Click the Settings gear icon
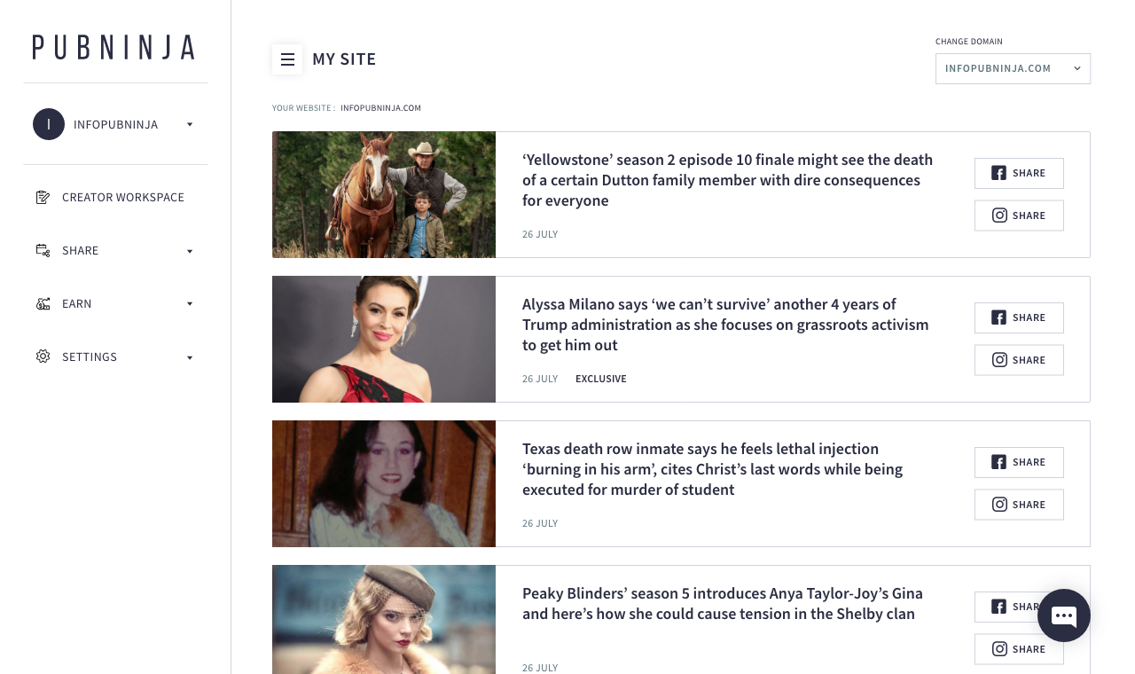Viewport: 1135px width, 674px height. point(43,357)
